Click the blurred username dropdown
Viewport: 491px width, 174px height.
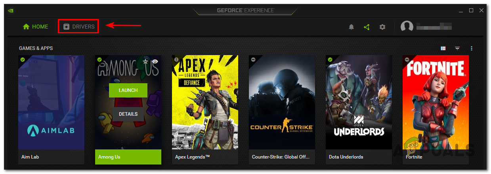tap(434, 27)
